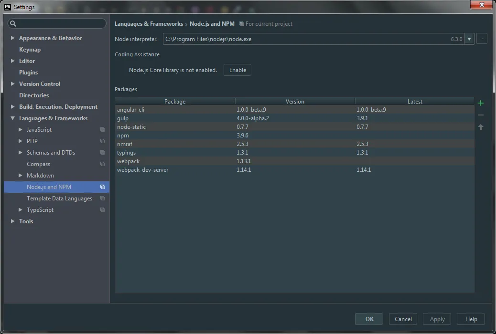Select the webpack-dev-server package row

tap(294, 170)
